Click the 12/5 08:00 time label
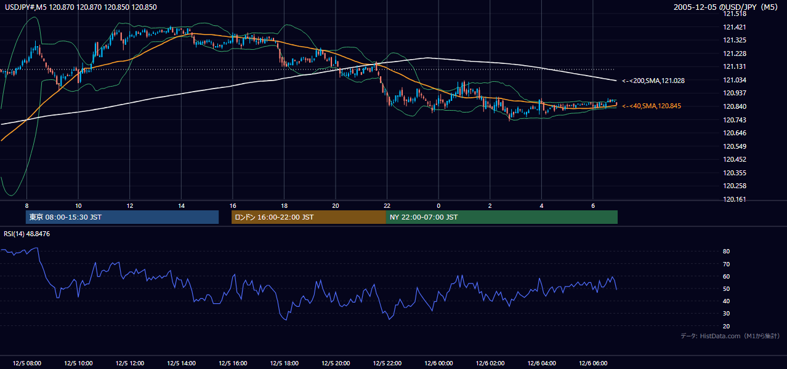The width and height of the screenshot is (787, 369). point(26,363)
